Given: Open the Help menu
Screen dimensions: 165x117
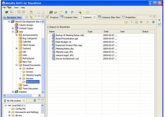Looking at the screenshot, I should click(23, 7).
